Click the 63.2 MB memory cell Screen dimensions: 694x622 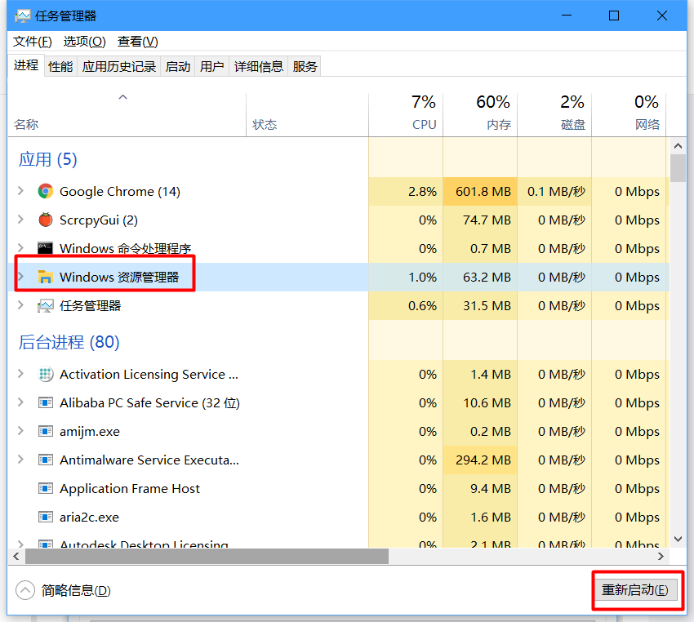(480, 277)
